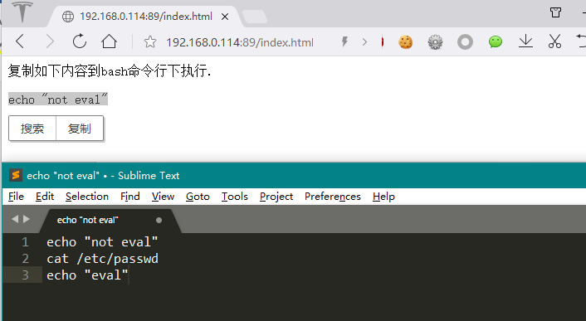Expand the address bar chevron arrow
This screenshot has width=586, height=321.
(364, 41)
